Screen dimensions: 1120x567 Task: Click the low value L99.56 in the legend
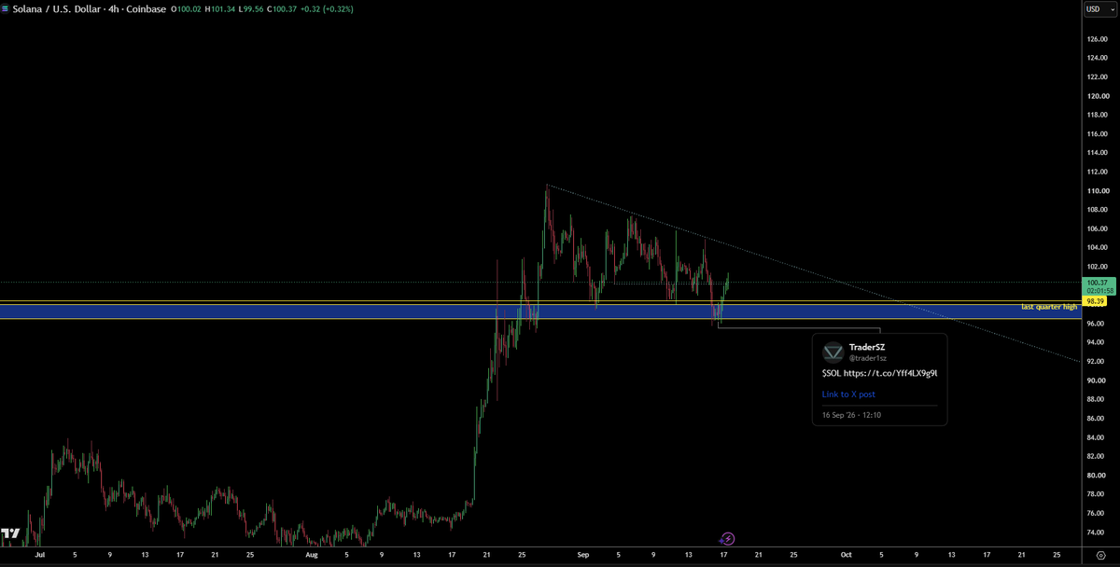point(252,9)
